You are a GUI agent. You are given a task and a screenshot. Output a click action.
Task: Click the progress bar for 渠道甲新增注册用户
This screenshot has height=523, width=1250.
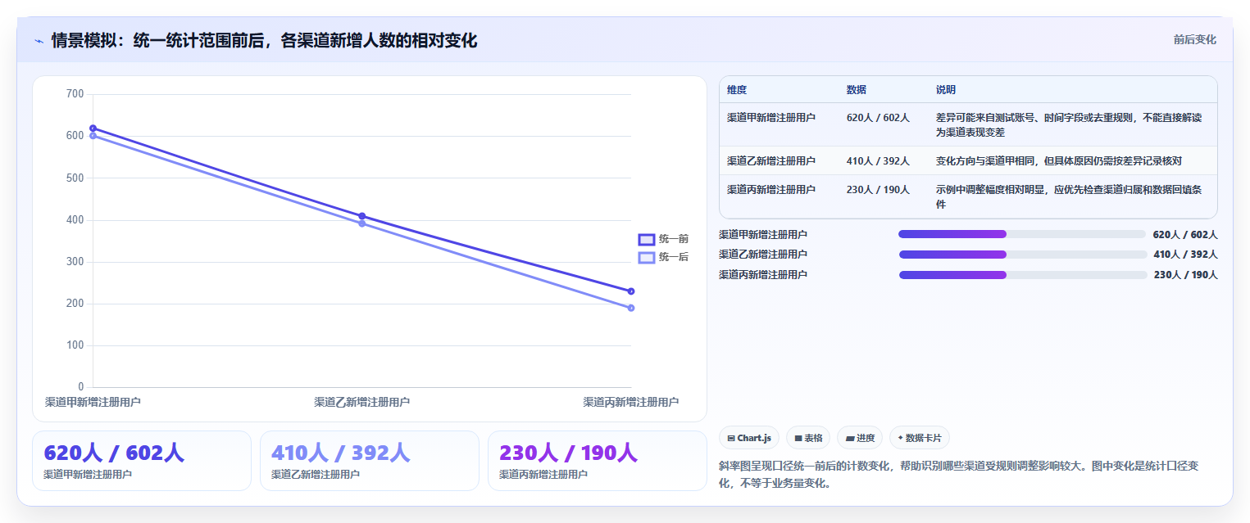click(1022, 234)
